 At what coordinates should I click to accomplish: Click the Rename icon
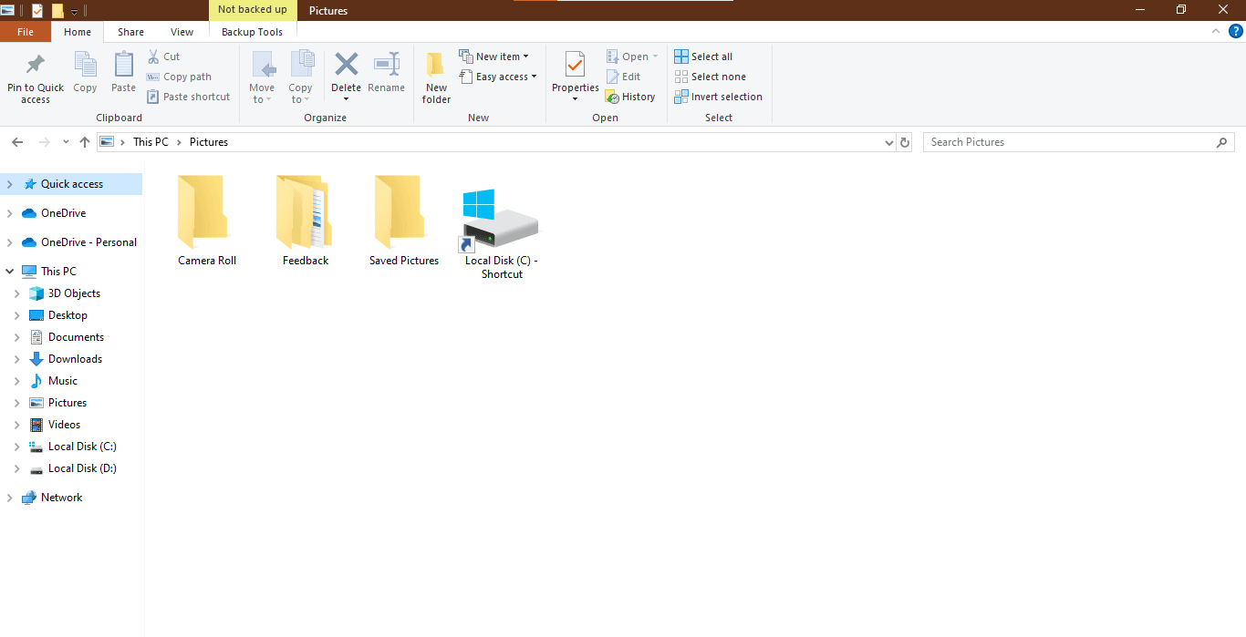point(386,77)
